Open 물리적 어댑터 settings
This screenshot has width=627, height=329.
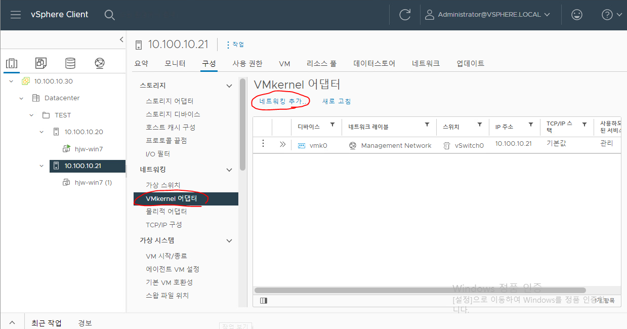coord(166,212)
